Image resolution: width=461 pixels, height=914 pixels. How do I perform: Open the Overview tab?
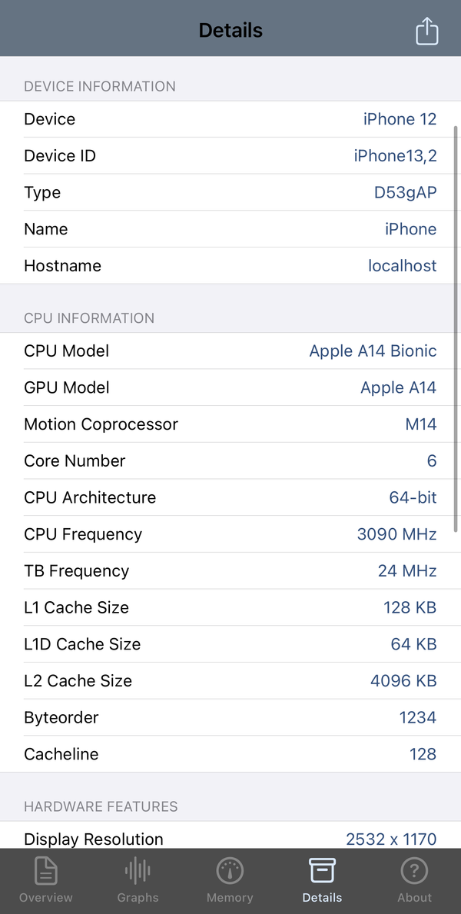click(46, 879)
